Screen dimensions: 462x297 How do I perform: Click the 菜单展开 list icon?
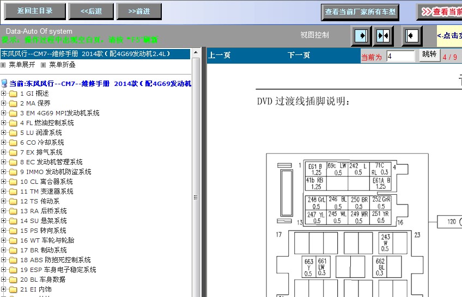tap(3, 65)
